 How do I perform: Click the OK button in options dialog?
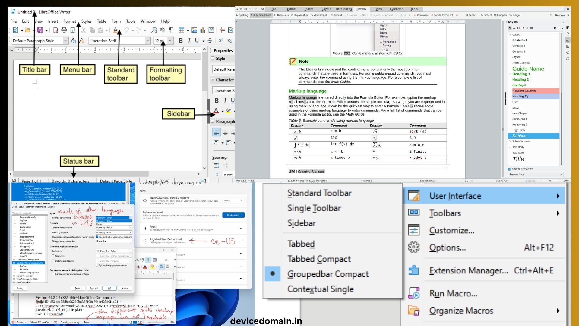[109, 288]
